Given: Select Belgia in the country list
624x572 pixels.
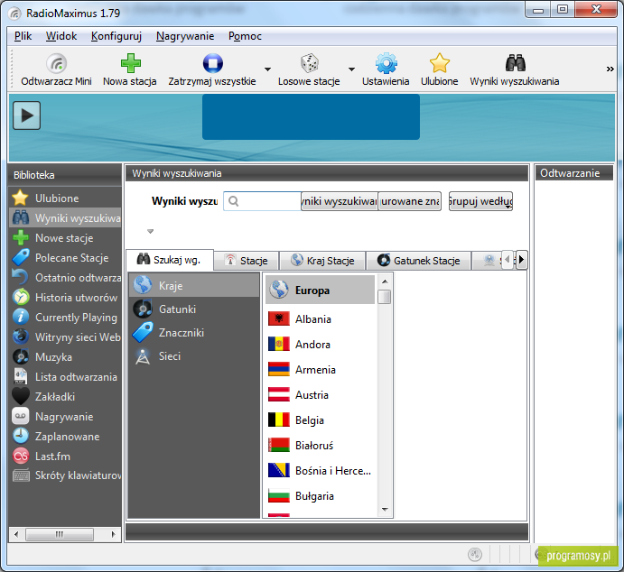Looking at the screenshot, I should coord(321,420).
